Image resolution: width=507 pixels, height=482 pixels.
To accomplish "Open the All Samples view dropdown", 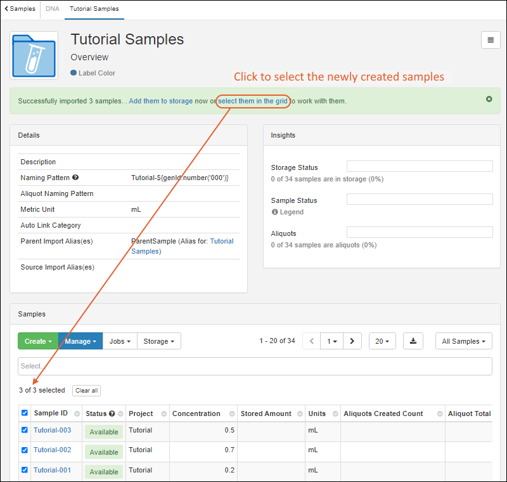I will click(x=463, y=341).
